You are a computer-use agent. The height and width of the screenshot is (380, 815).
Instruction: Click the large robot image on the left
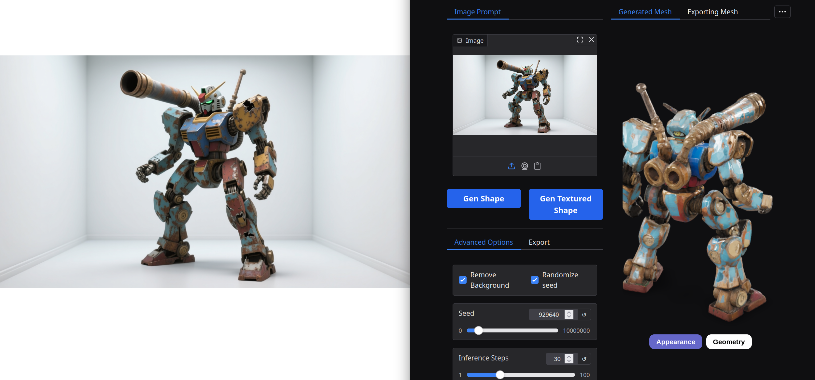click(205, 172)
